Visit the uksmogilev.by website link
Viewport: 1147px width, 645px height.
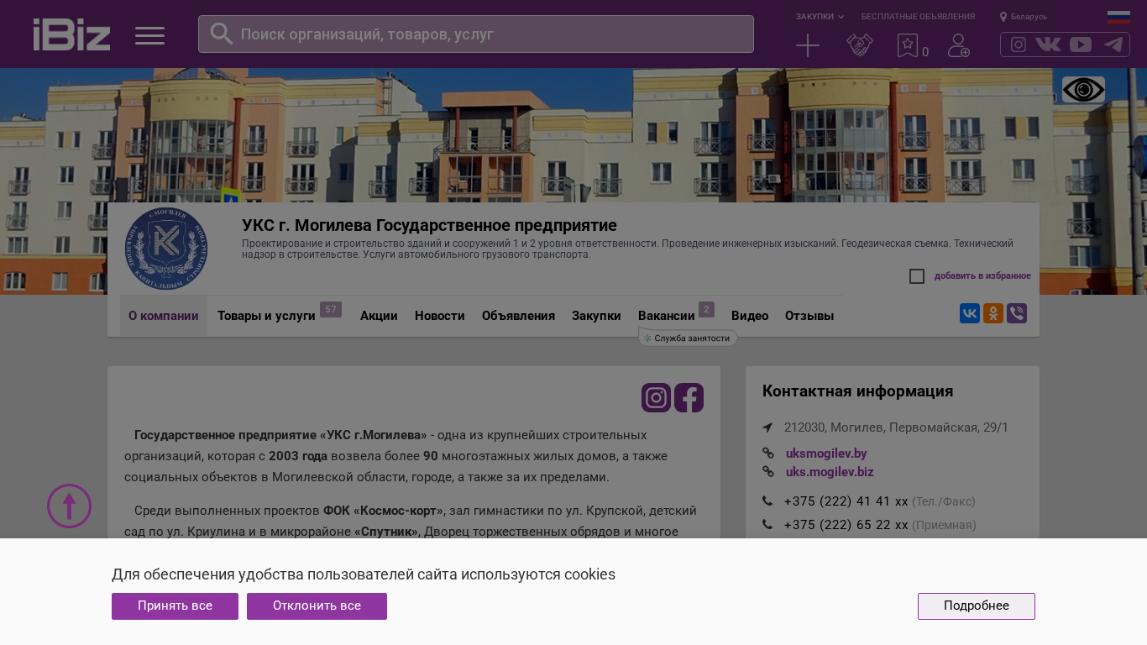point(826,454)
